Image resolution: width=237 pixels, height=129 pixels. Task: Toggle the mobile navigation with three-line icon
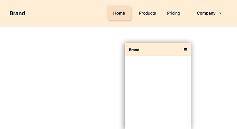coord(185,50)
